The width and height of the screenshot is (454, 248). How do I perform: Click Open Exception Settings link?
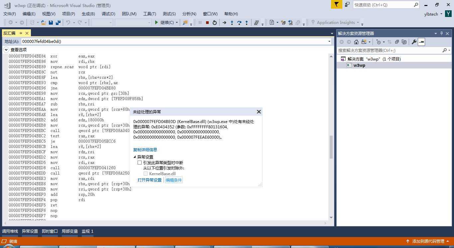coord(150,180)
